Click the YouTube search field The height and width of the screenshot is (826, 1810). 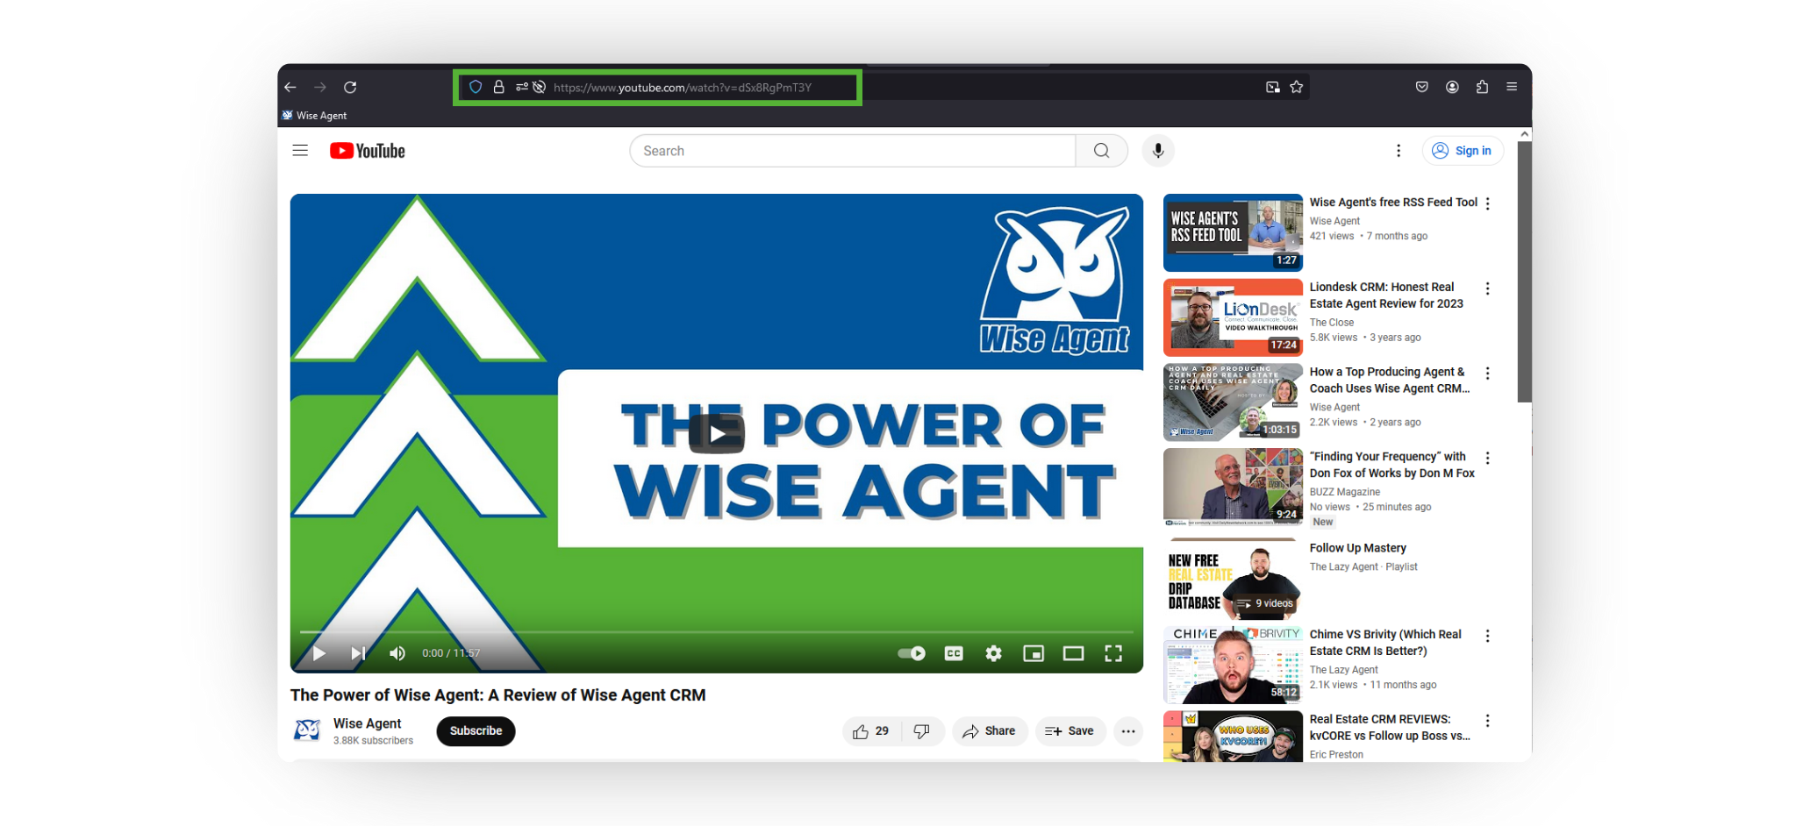pos(852,151)
